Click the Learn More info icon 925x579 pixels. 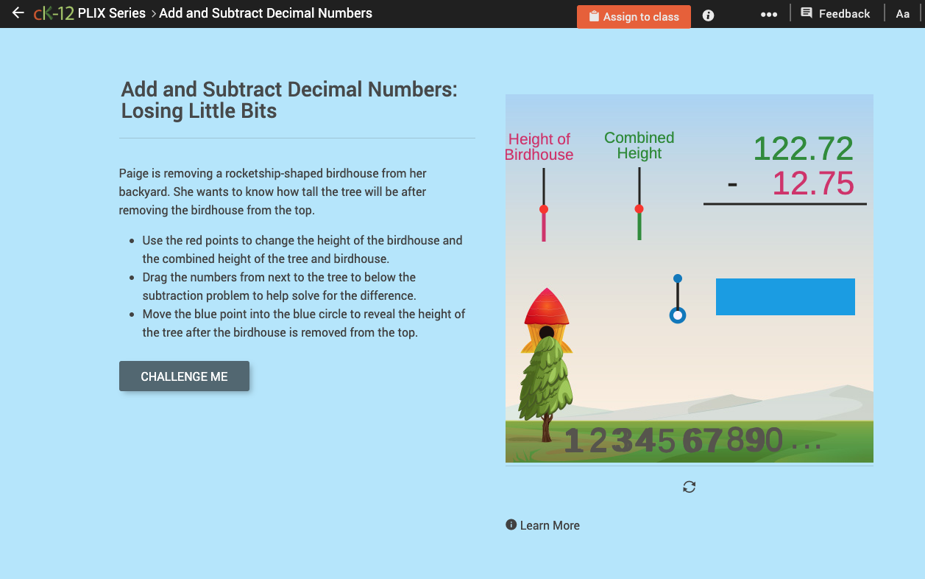point(510,525)
